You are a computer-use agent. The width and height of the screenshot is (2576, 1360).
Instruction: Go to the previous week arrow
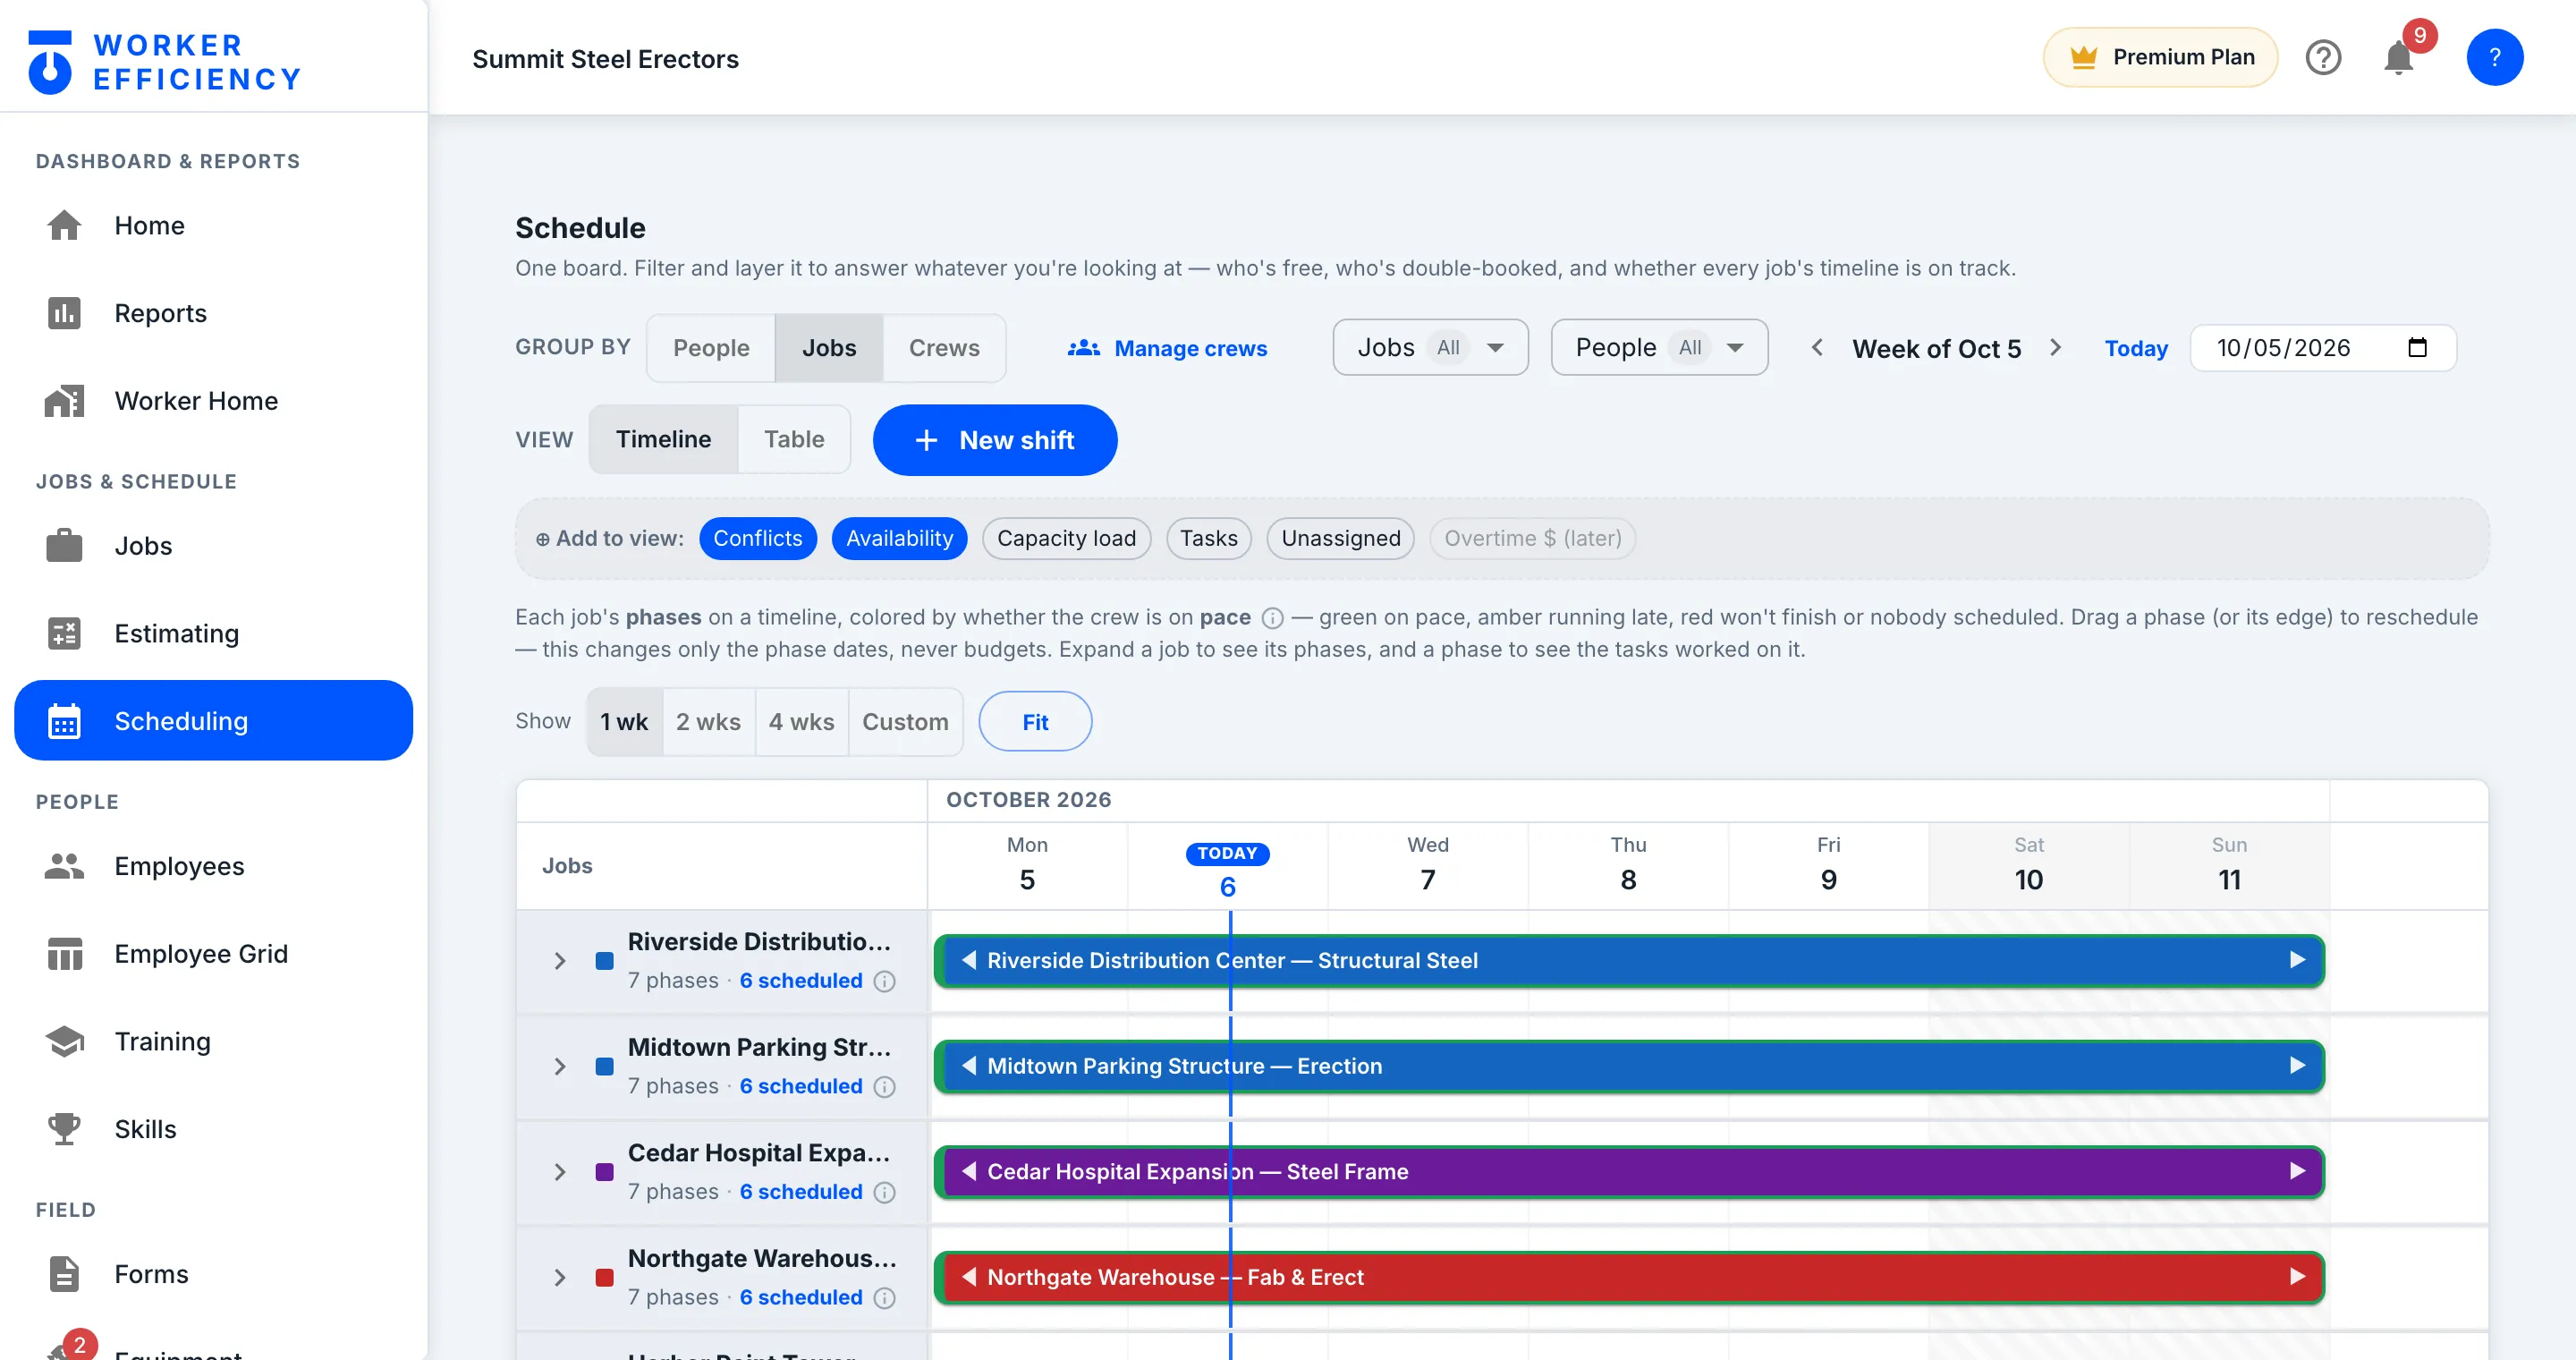[x=1817, y=347]
